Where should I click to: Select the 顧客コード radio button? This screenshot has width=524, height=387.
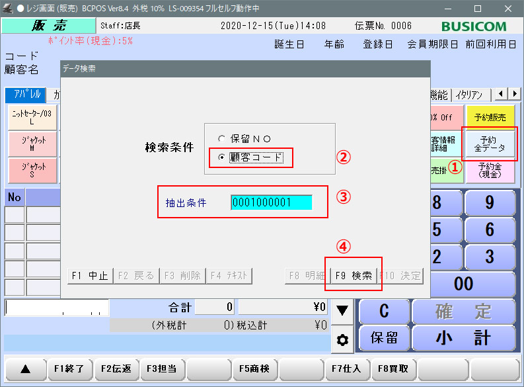point(222,157)
